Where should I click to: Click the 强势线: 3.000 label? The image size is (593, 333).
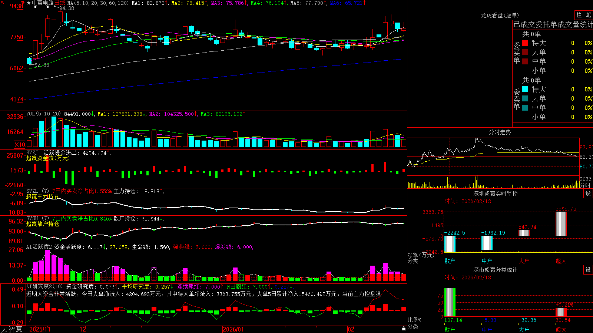192,247
